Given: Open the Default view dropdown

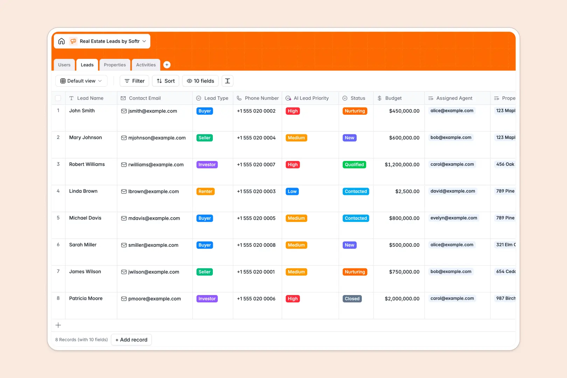Looking at the screenshot, I should tap(81, 81).
